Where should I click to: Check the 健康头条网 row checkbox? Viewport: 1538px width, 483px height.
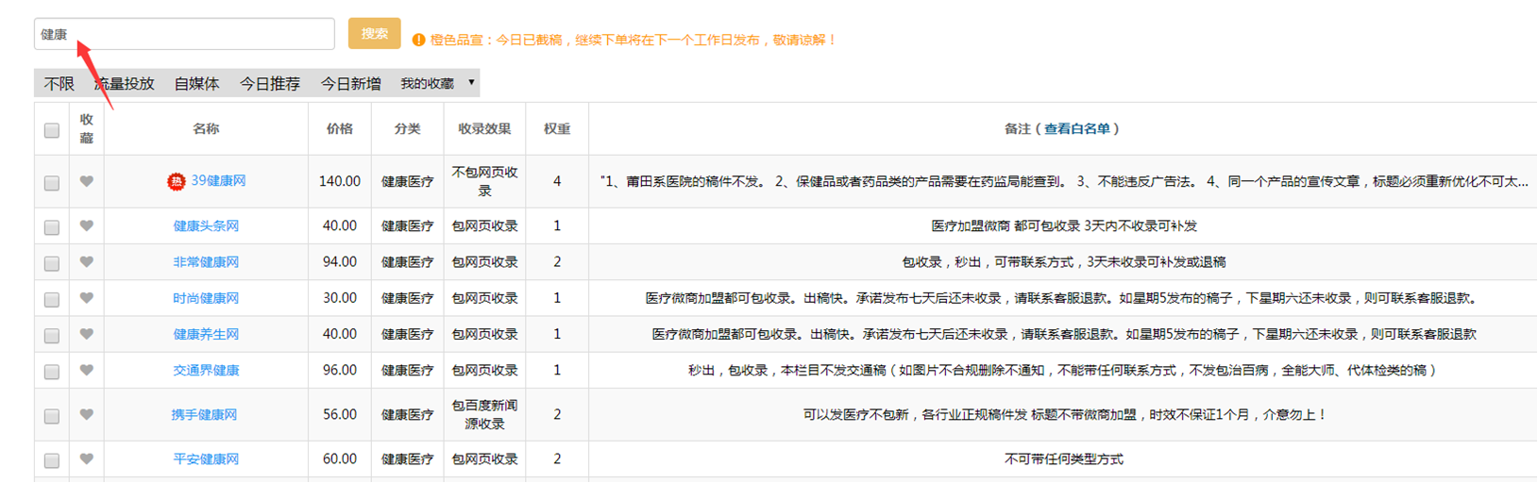pyautogui.click(x=52, y=227)
